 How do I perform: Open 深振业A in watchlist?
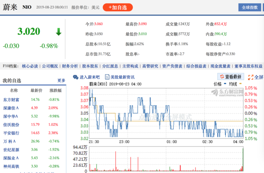(11, 158)
